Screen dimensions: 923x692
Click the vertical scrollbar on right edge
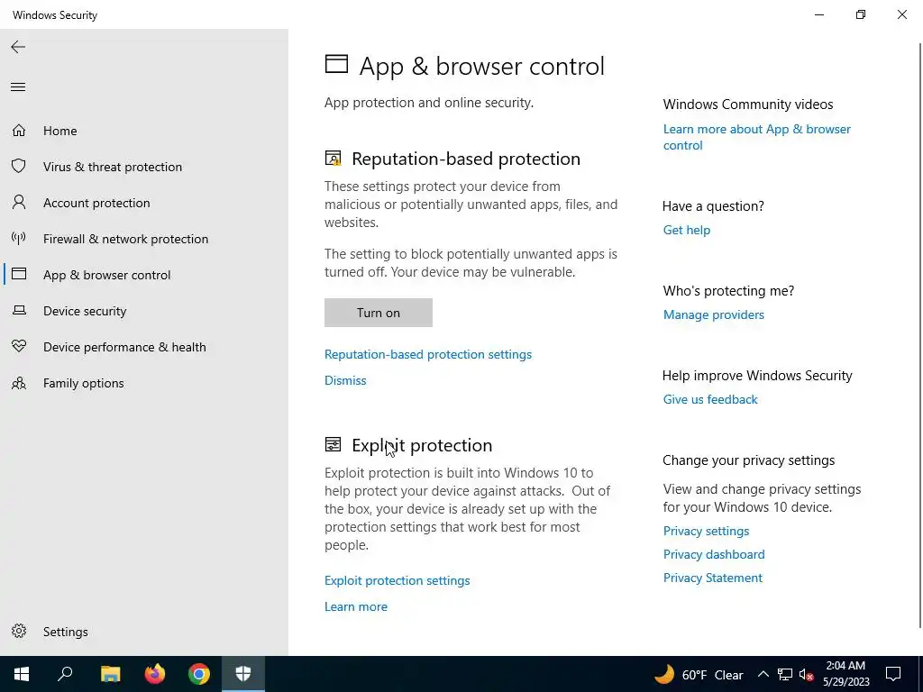(x=920, y=335)
